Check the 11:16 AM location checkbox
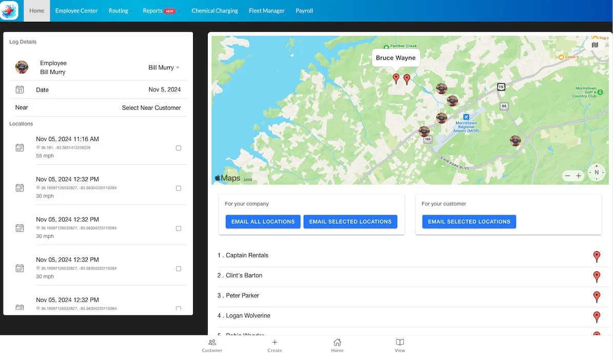The width and height of the screenshot is (613, 359). 179,148
